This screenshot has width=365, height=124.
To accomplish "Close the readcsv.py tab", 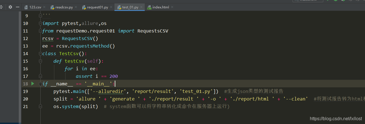I will click(76, 7).
